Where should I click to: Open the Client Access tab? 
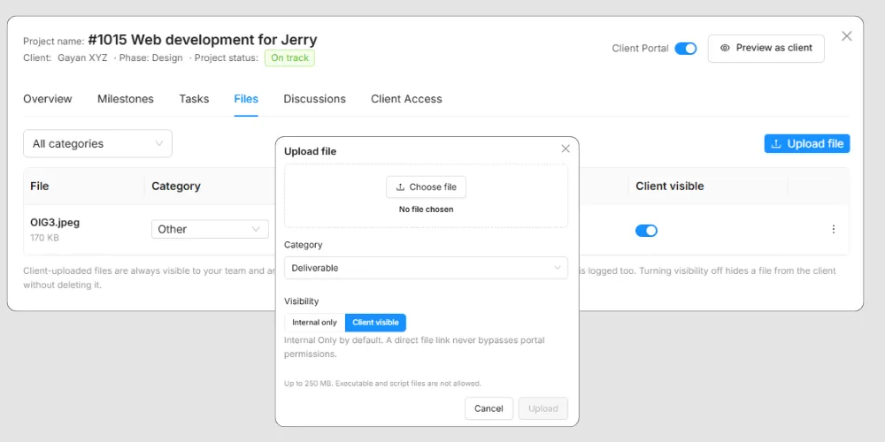[x=406, y=99]
